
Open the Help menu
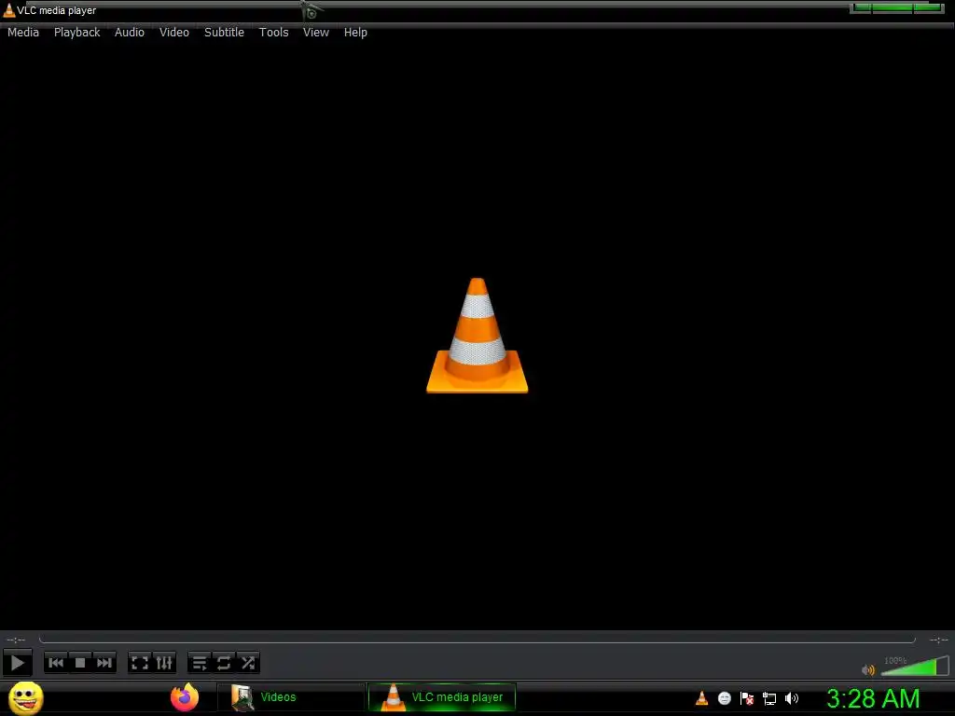[x=355, y=33]
